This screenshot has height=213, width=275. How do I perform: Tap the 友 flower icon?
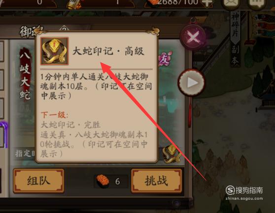[165, 59]
